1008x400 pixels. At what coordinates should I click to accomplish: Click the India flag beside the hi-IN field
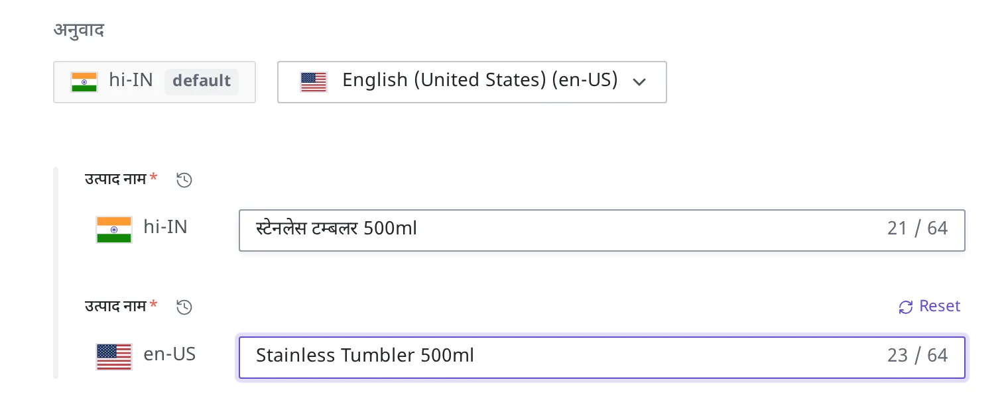click(x=114, y=229)
